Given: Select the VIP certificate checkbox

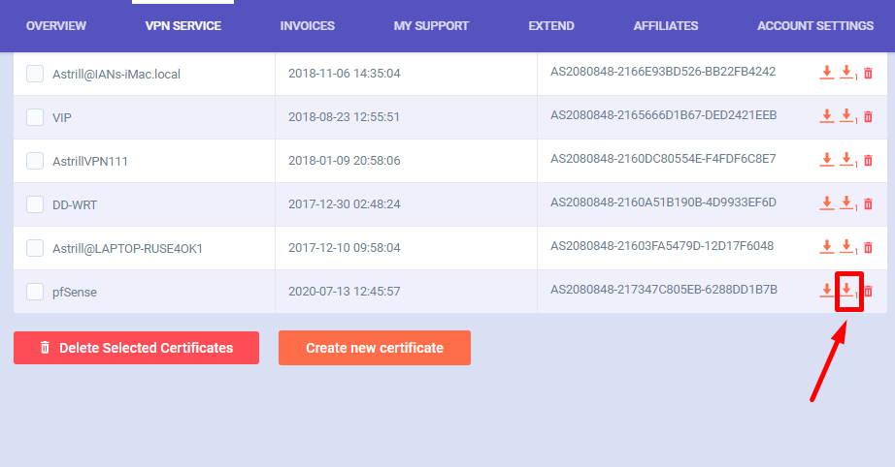Looking at the screenshot, I should [x=35, y=117].
